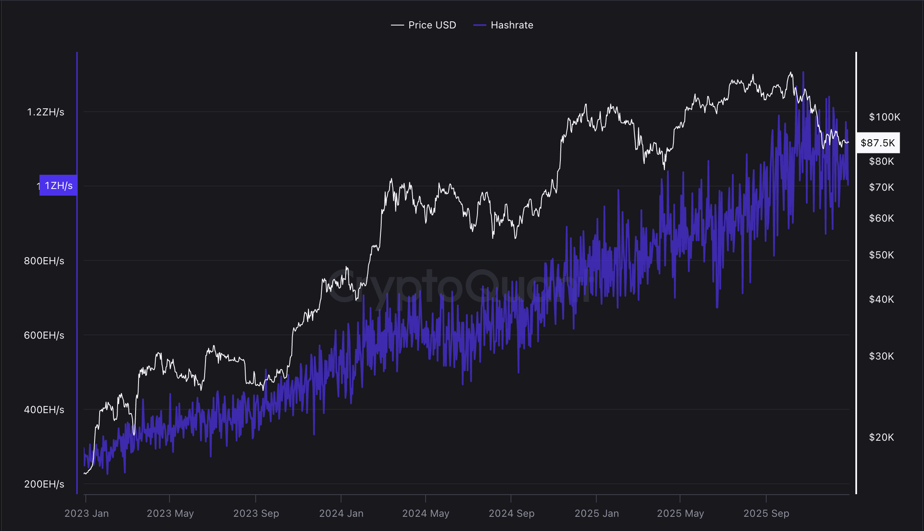Click the Hashrate legend text
Viewport: 924px width, 531px height.
[512, 25]
